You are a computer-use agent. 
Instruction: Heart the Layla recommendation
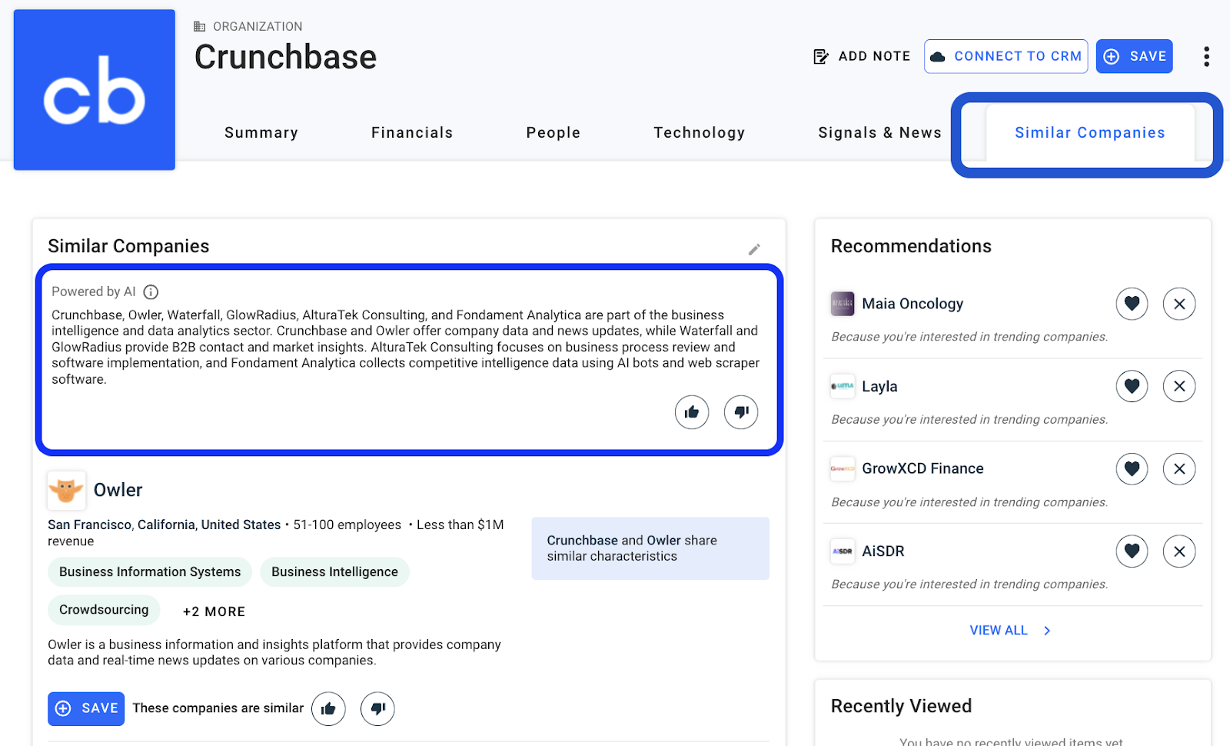coord(1132,386)
